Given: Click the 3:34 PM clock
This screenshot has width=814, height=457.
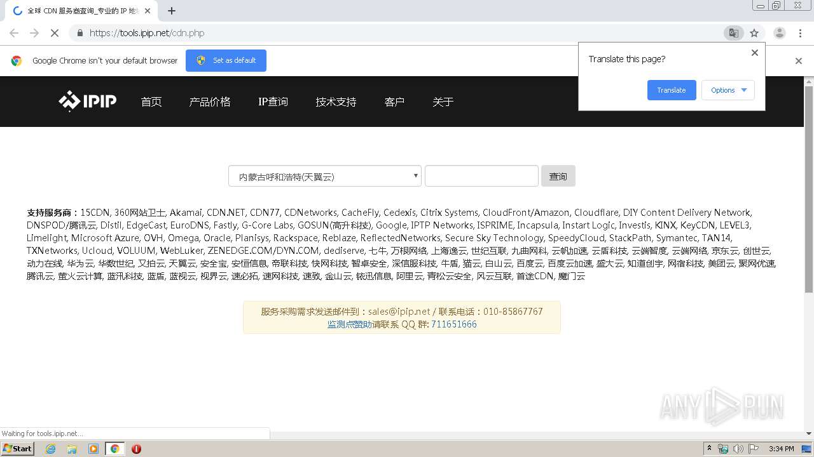Looking at the screenshot, I should coord(782,449).
